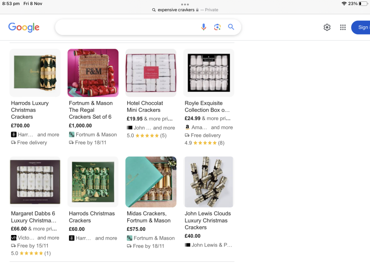The height and width of the screenshot is (277, 370).
Task: Click the John Lewis seller icon under £40.00
Action: [187, 245]
